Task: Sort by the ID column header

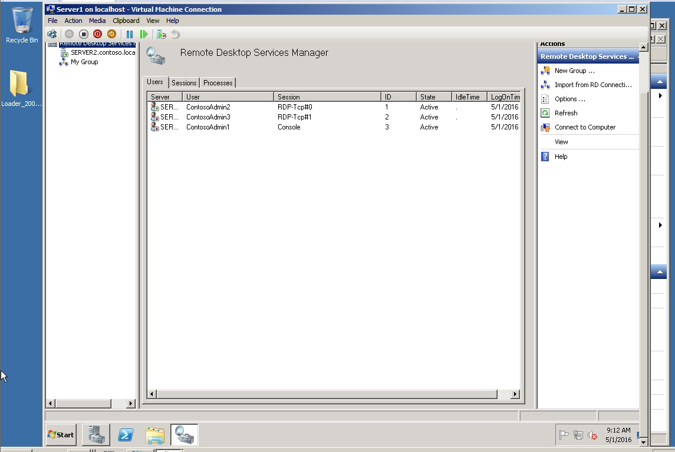Action: pyautogui.click(x=399, y=97)
